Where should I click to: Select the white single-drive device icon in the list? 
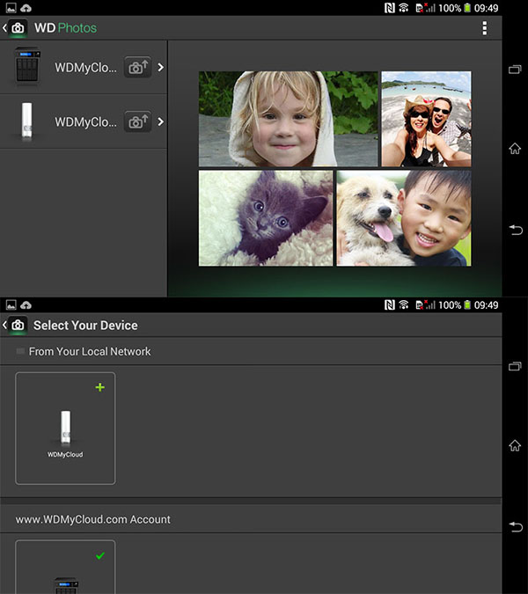(x=27, y=121)
